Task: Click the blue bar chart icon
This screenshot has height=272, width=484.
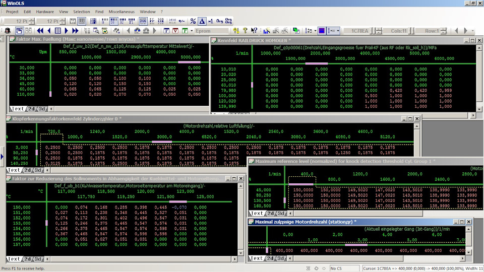Action: 266,31
